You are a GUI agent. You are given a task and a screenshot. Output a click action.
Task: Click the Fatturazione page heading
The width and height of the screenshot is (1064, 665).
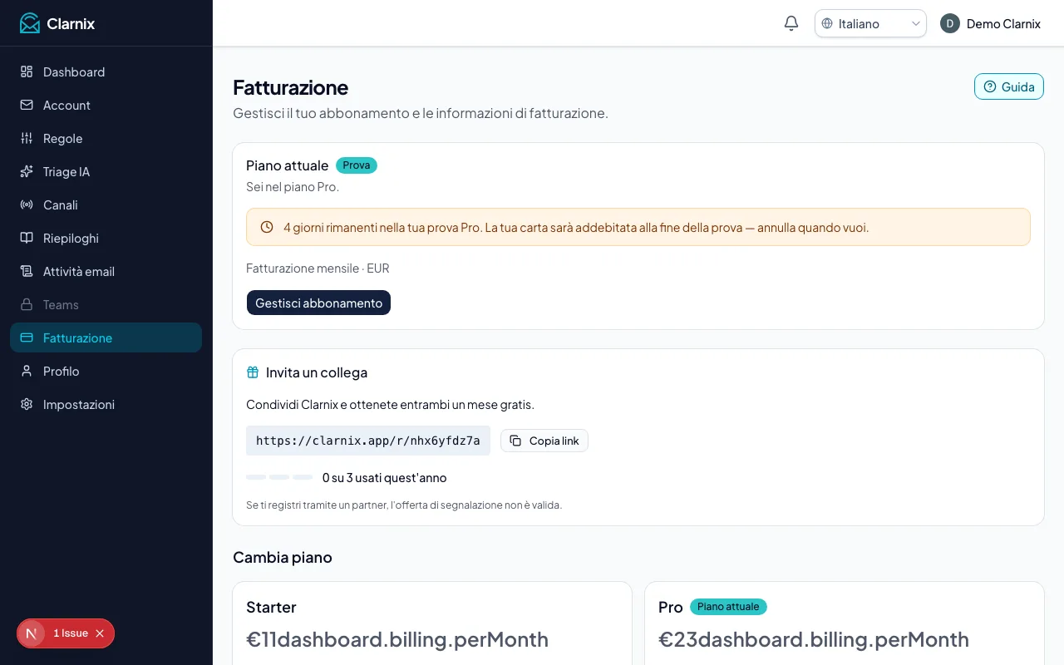[290, 87]
